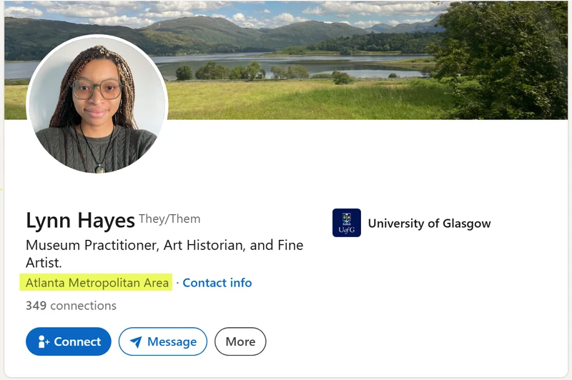
Task: Click the word "connections" below the location
Action: point(83,305)
